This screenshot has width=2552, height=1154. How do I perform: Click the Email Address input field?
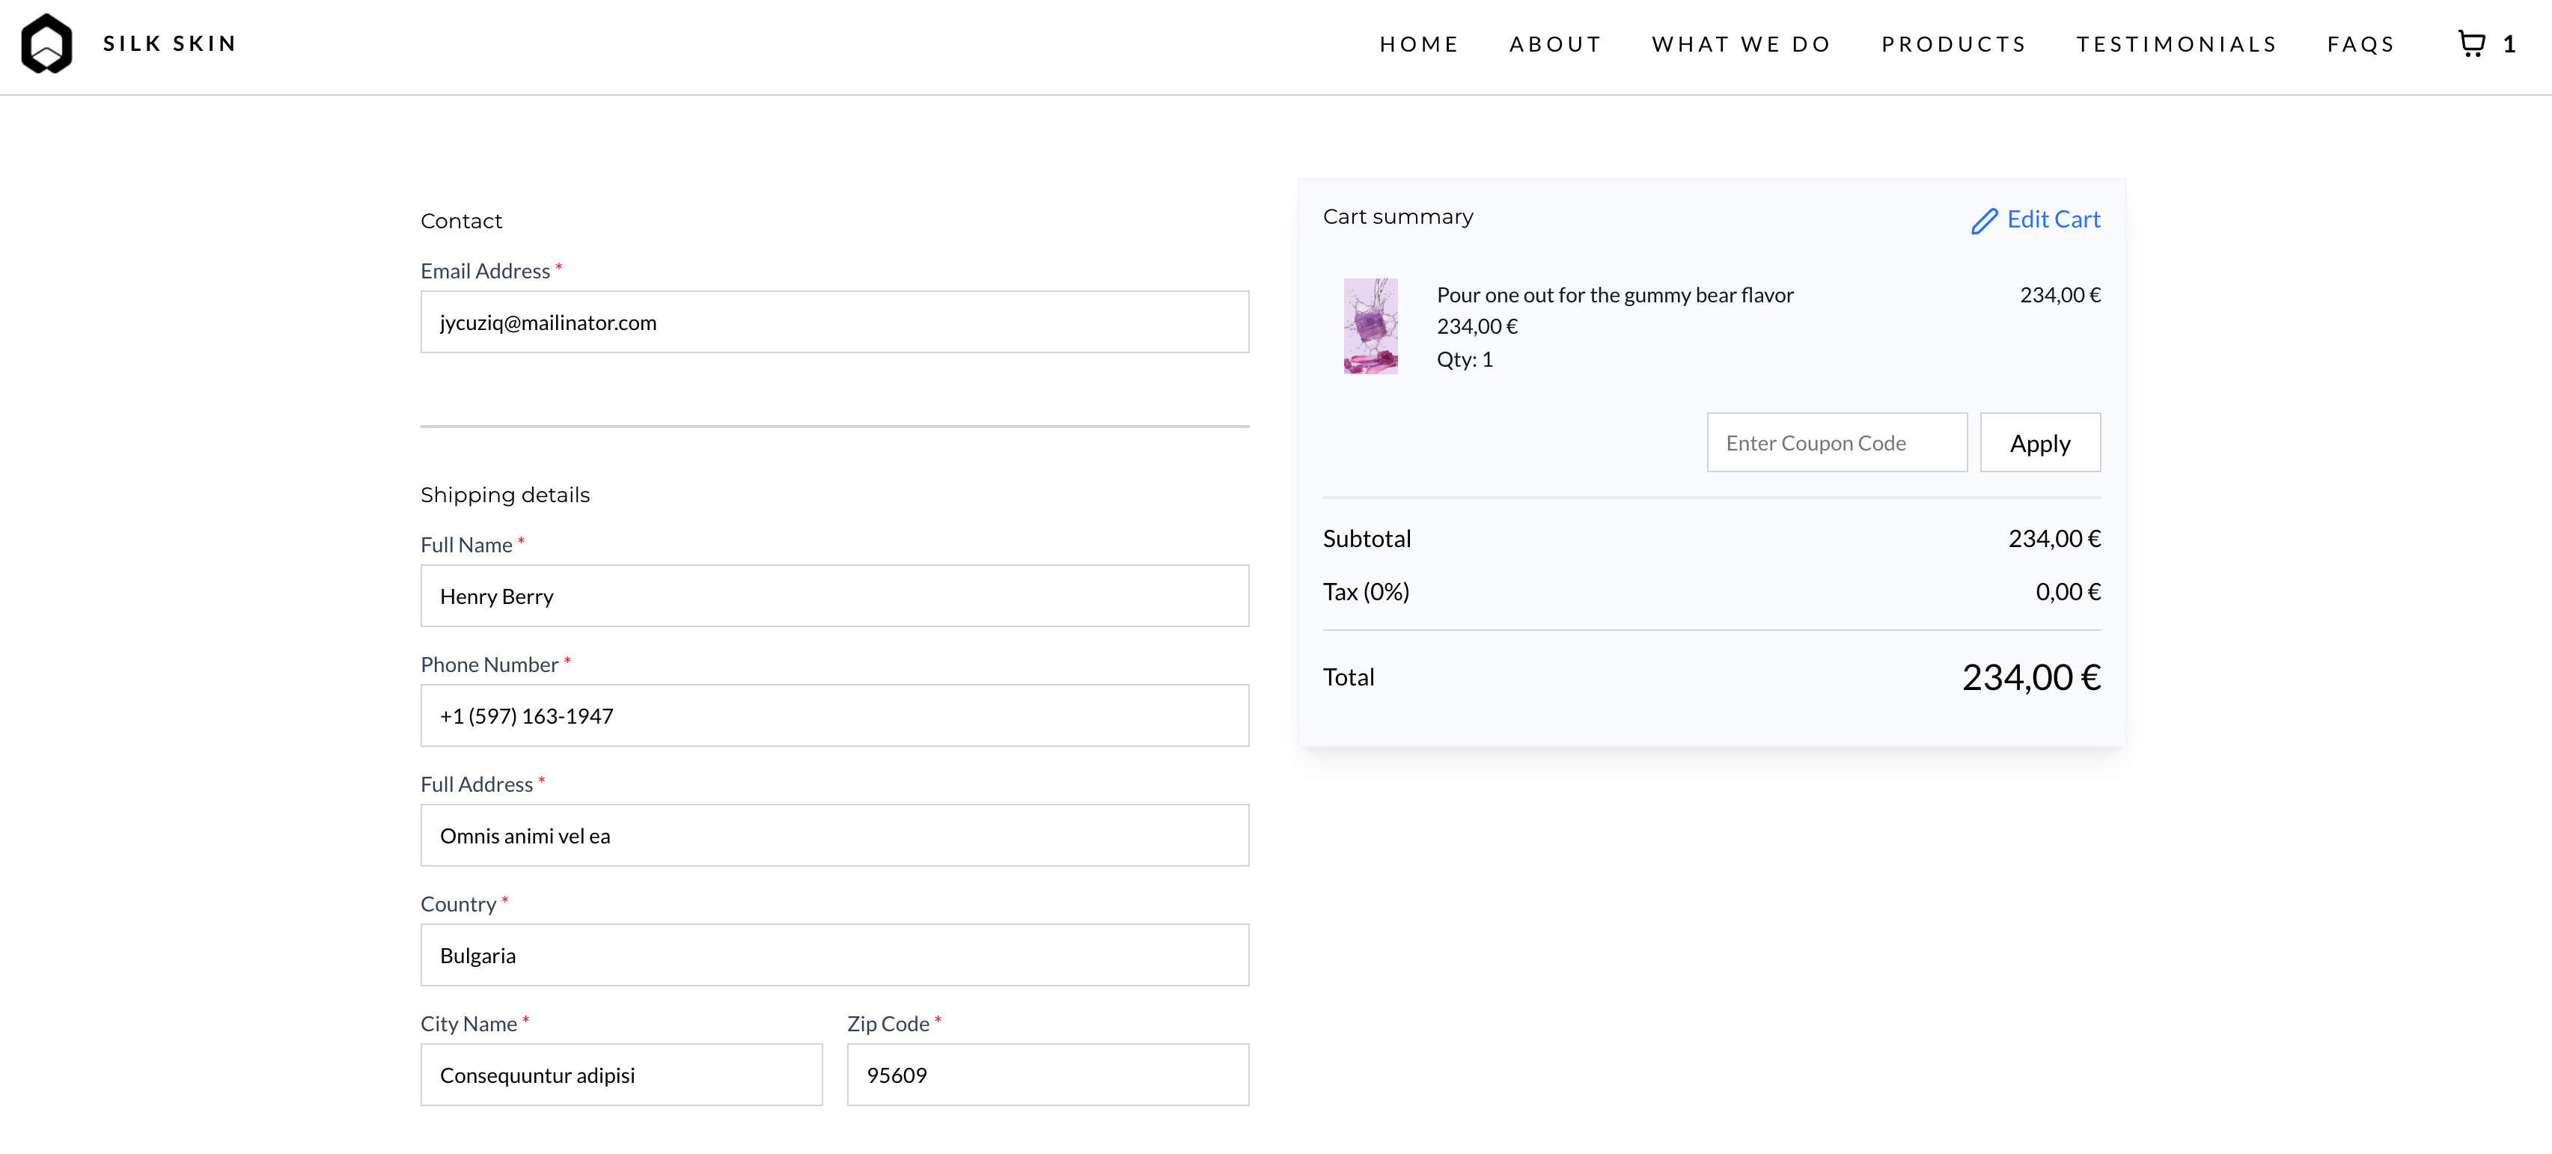[x=834, y=322]
